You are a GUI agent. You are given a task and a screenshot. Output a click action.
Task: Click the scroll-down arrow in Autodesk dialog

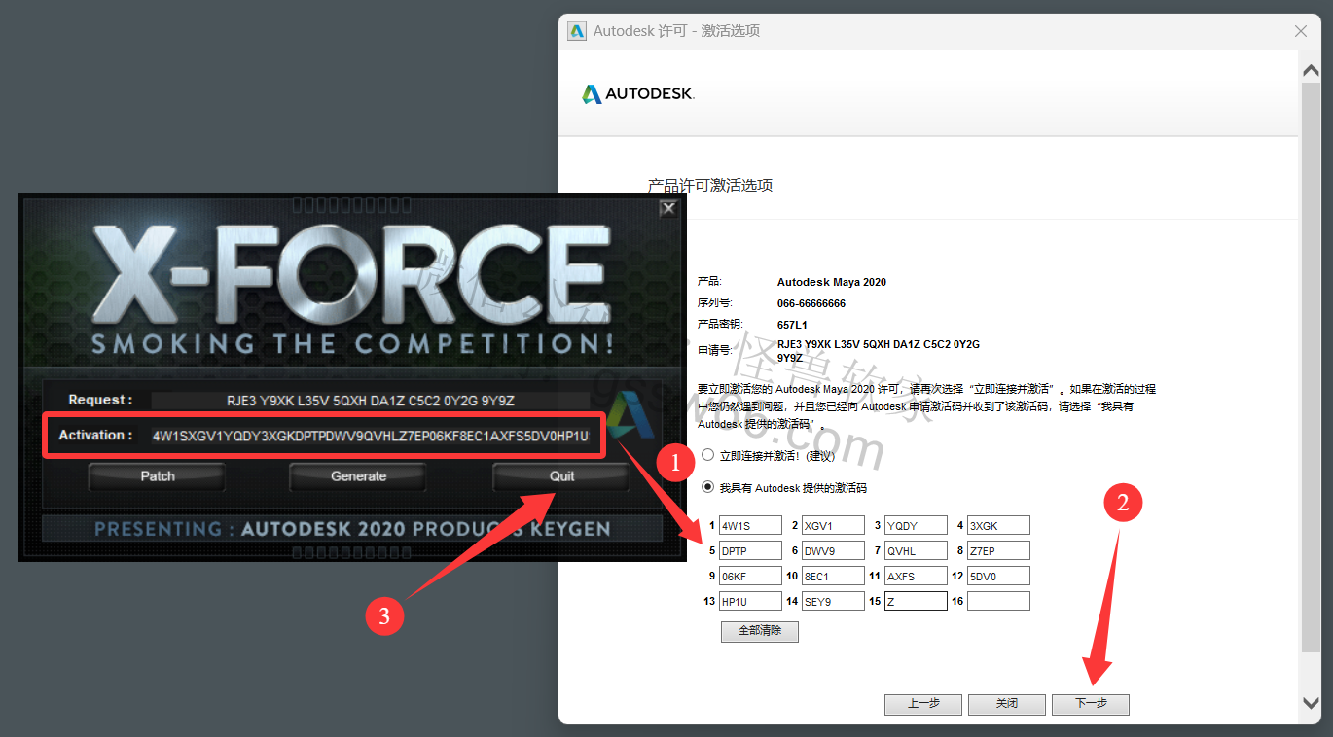[1311, 702]
